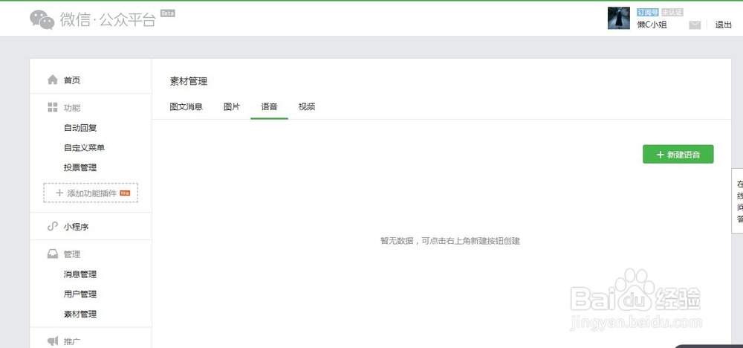
Task: Click the home icon beside 首页
Action: (53, 80)
